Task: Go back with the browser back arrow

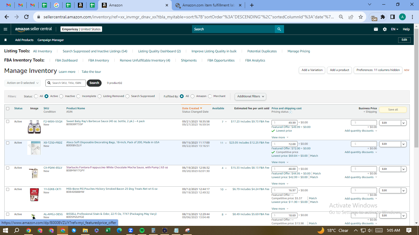Action: (x=7, y=17)
